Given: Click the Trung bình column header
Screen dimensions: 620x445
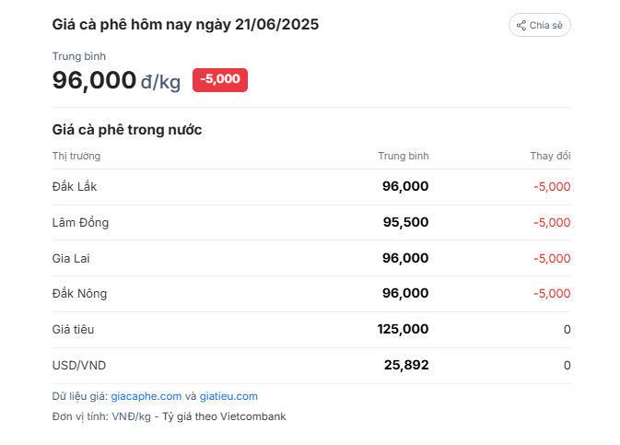Looking at the screenshot, I should tap(404, 156).
